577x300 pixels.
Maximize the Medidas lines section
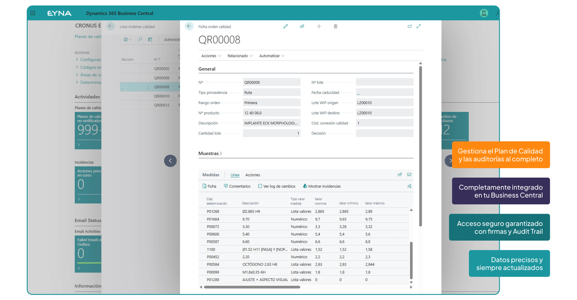(x=409, y=175)
